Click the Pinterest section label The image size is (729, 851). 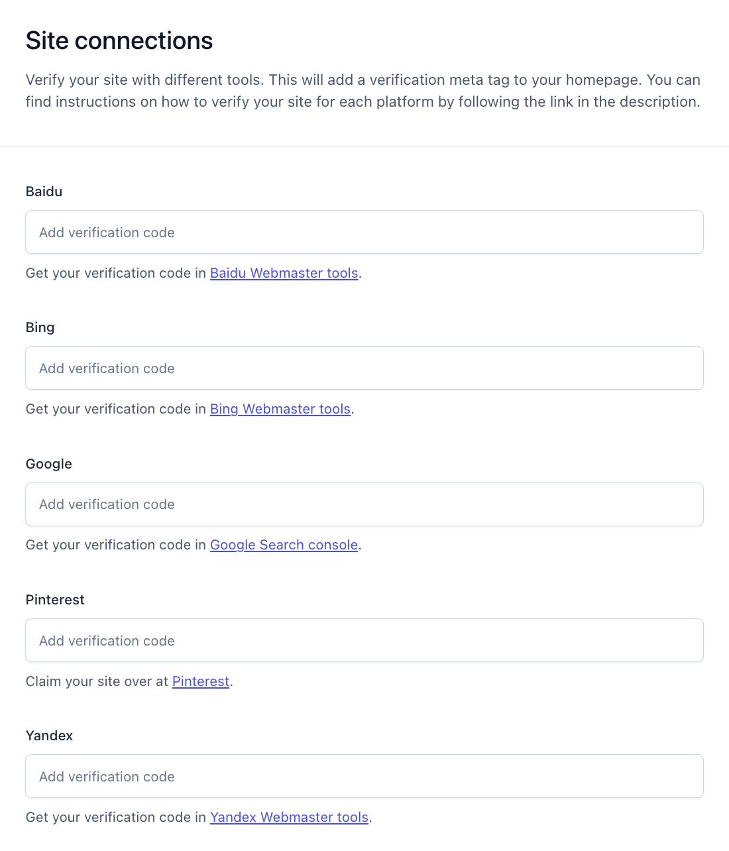(55, 600)
